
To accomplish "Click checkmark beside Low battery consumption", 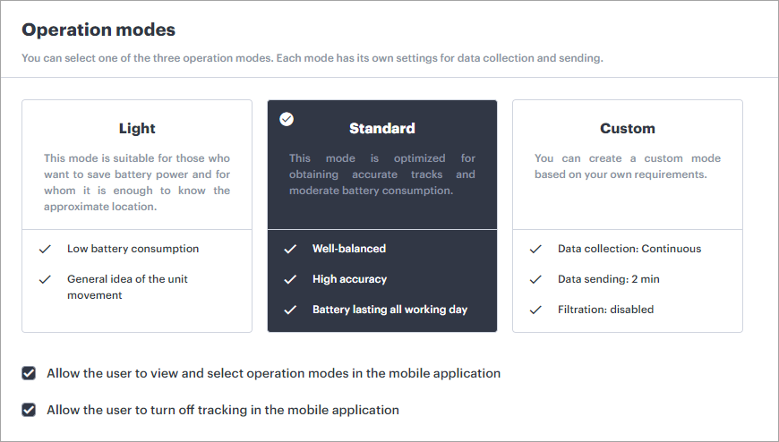I will point(46,249).
